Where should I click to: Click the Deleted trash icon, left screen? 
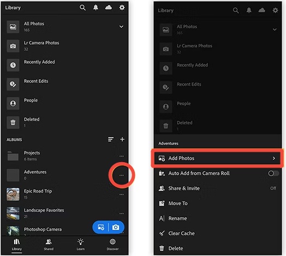[x=13, y=122]
